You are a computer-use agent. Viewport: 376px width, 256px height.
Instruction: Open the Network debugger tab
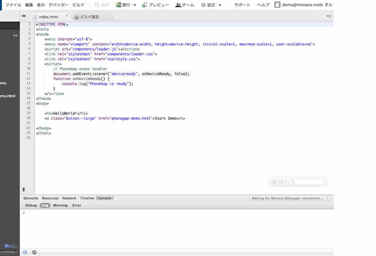pos(69,198)
